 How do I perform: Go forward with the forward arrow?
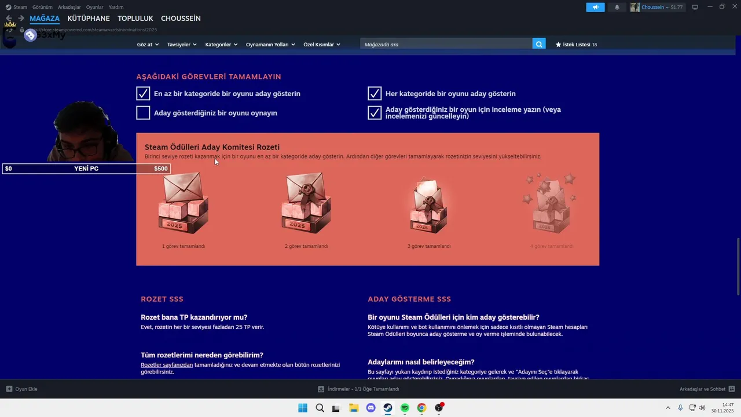tap(21, 19)
